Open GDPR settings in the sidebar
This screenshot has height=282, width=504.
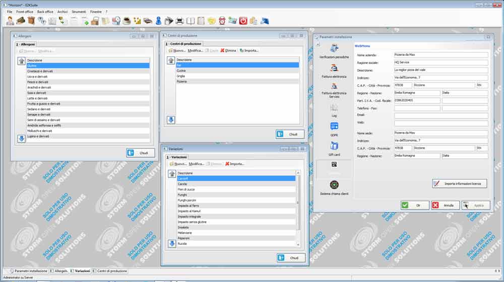tap(334, 129)
